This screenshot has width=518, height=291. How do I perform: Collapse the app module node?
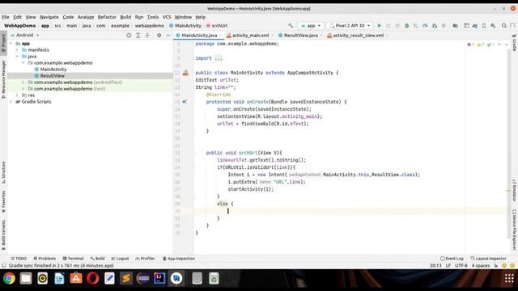(11, 44)
